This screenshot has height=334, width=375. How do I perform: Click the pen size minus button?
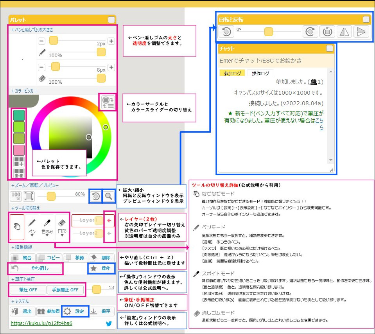(41, 41)
